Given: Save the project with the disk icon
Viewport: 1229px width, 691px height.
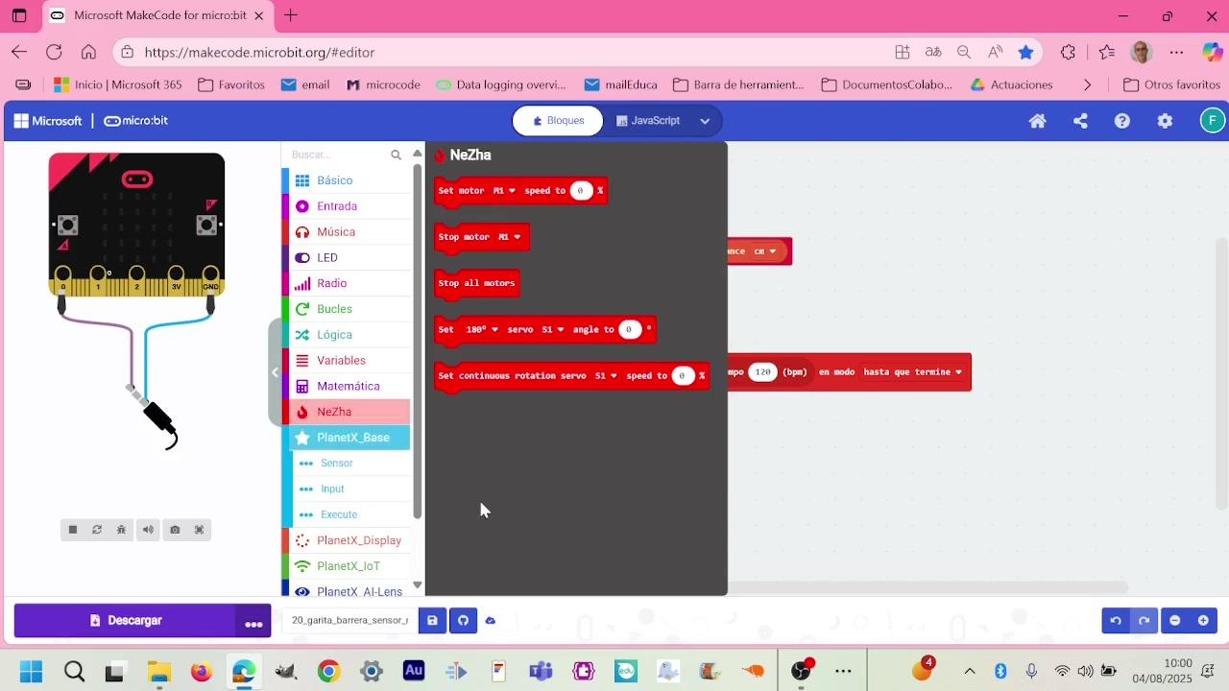Looking at the screenshot, I should 432,621.
